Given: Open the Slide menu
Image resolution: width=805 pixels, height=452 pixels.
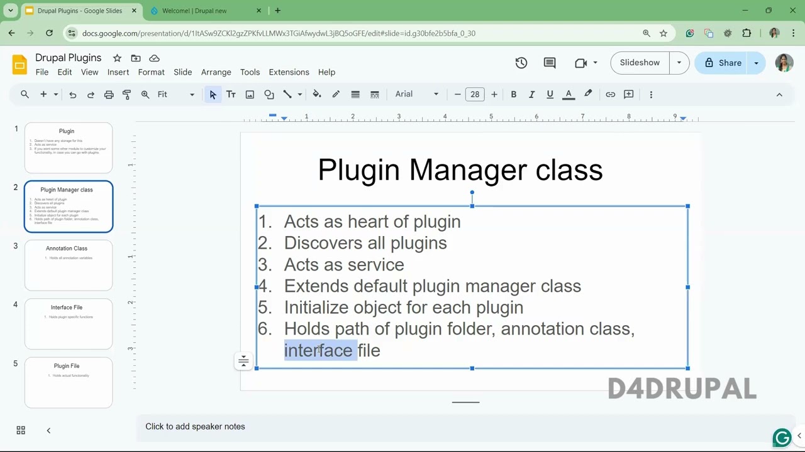Looking at the screenshot, I should [183, 72].
